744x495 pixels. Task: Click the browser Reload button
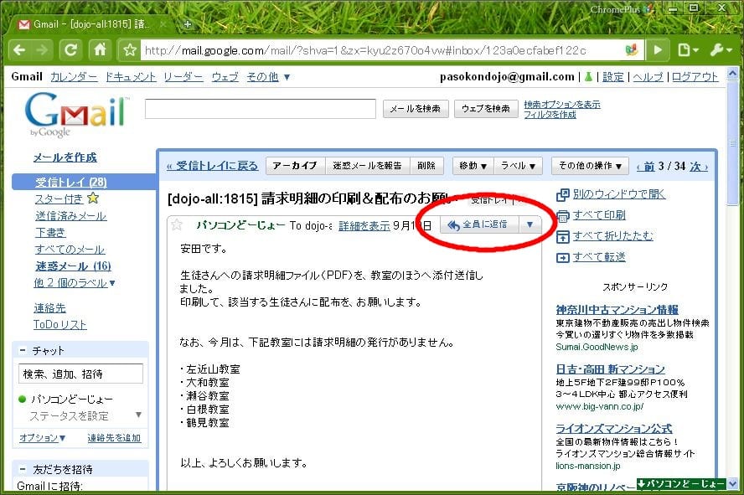71,49
